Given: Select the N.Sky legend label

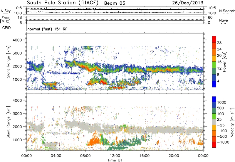Looking at the screenshot, I should (x=6, y=11).
